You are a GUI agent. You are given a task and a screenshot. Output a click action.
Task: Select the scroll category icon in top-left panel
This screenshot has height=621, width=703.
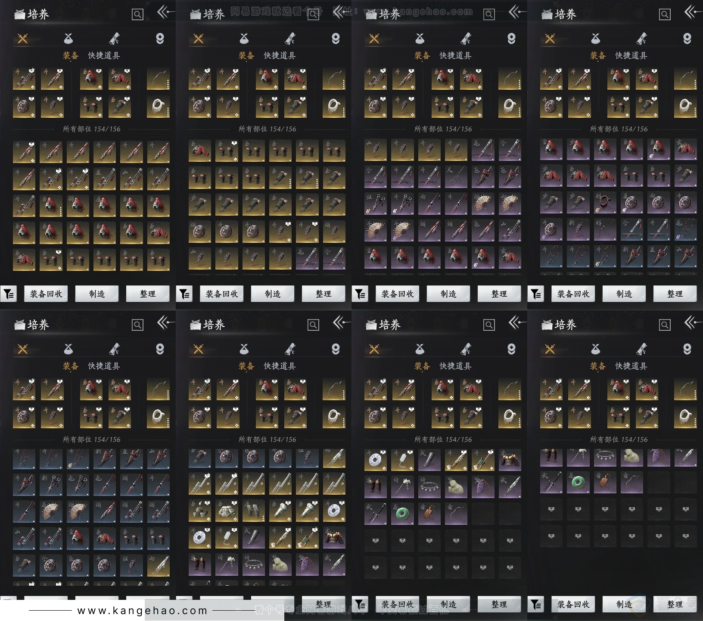pos(114,39)
